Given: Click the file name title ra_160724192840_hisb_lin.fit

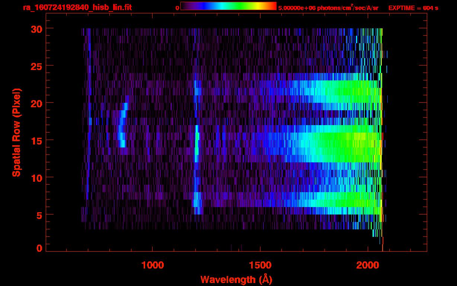Looking at the screenshot, I should 77,7.
